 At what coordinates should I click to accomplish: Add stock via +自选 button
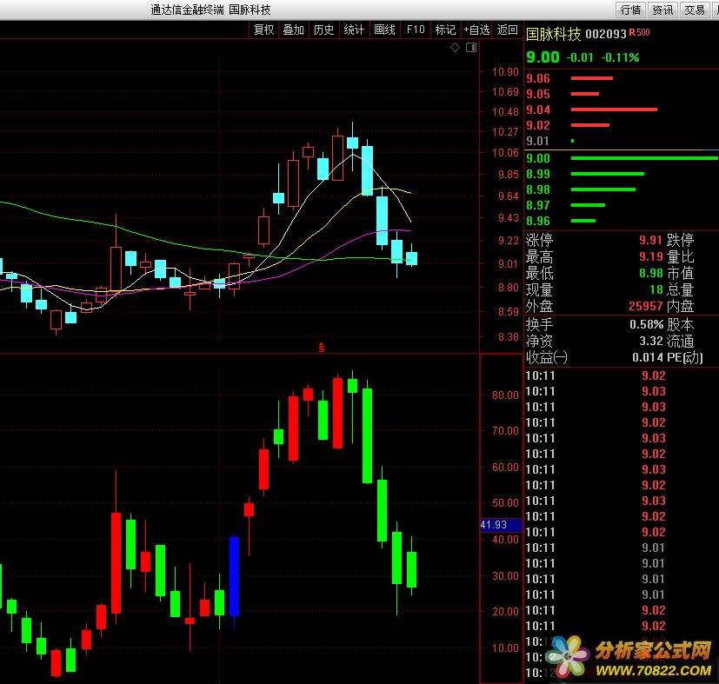click(x=476, y=30)
